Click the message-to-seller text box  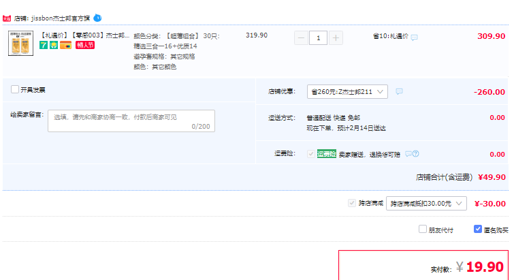pos(131,121)
